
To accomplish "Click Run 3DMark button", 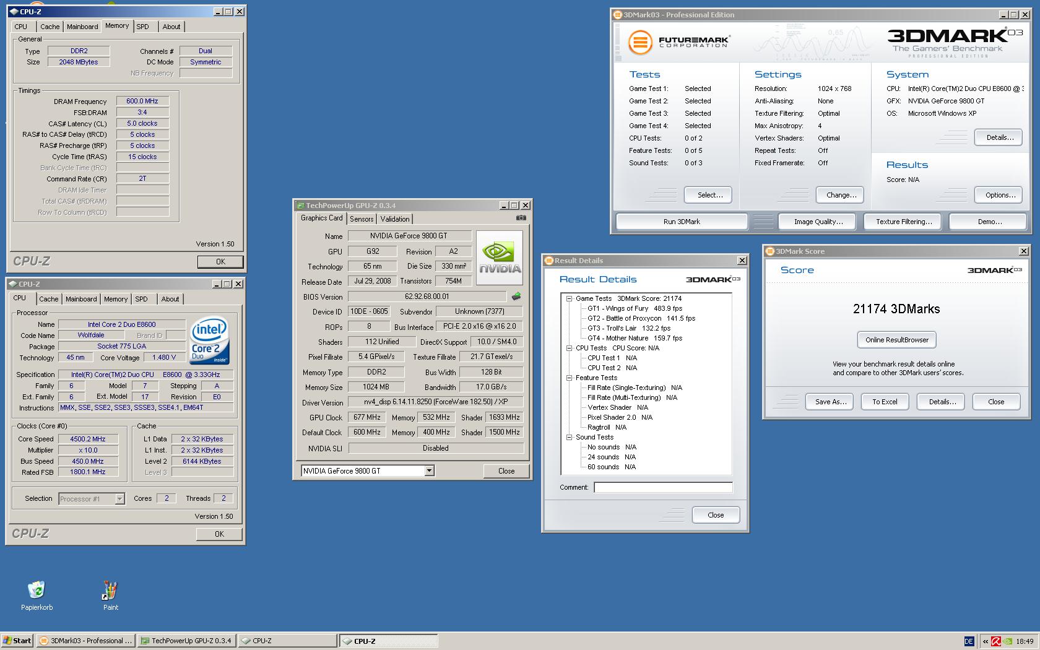I will point(682,222).
